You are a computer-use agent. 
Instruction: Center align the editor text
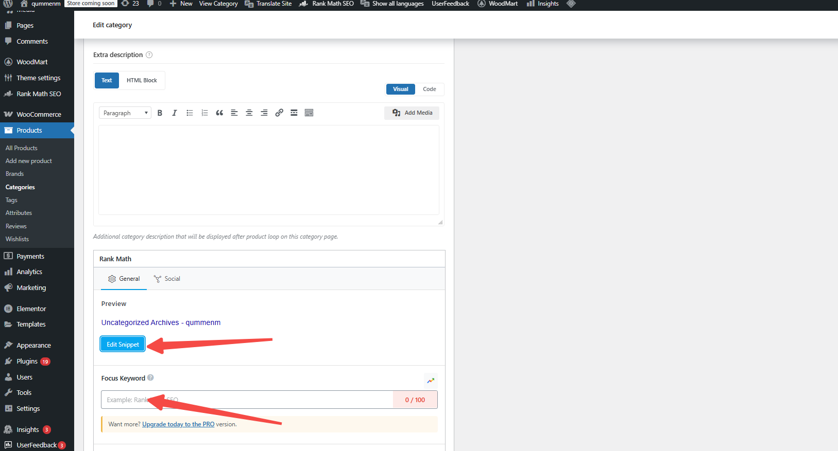pos(249,113)
